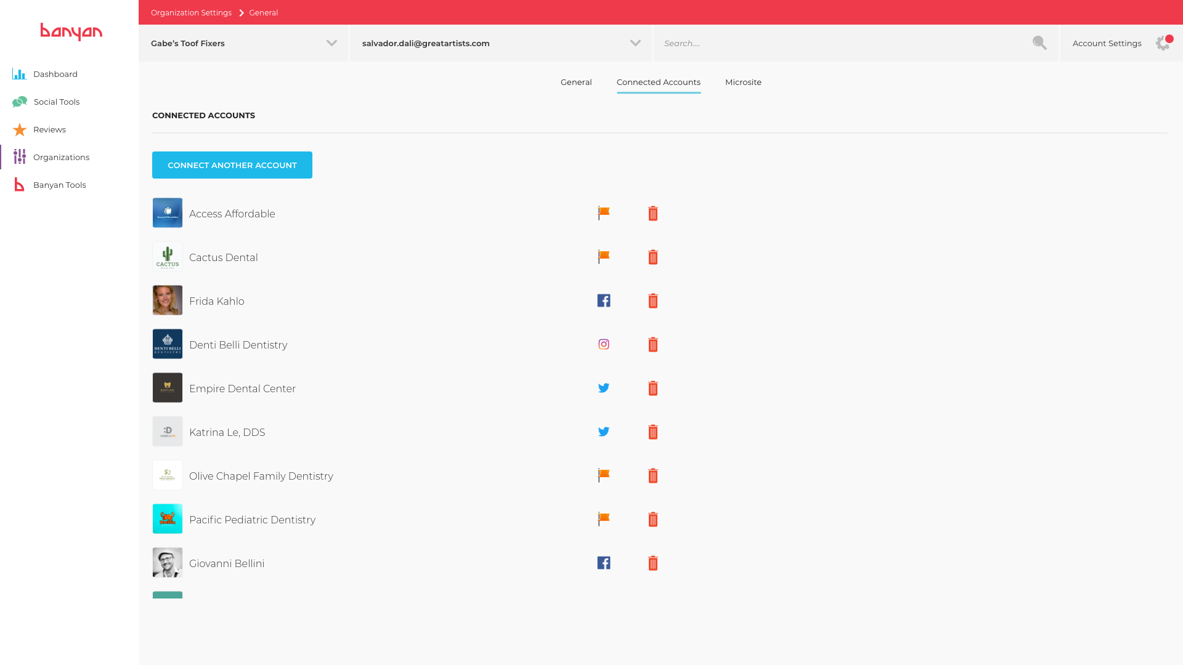This screenshot has height=665, width=1183.
Task: Remove Katrina Le, DDS with trash icon
Action: coord(653,432)
